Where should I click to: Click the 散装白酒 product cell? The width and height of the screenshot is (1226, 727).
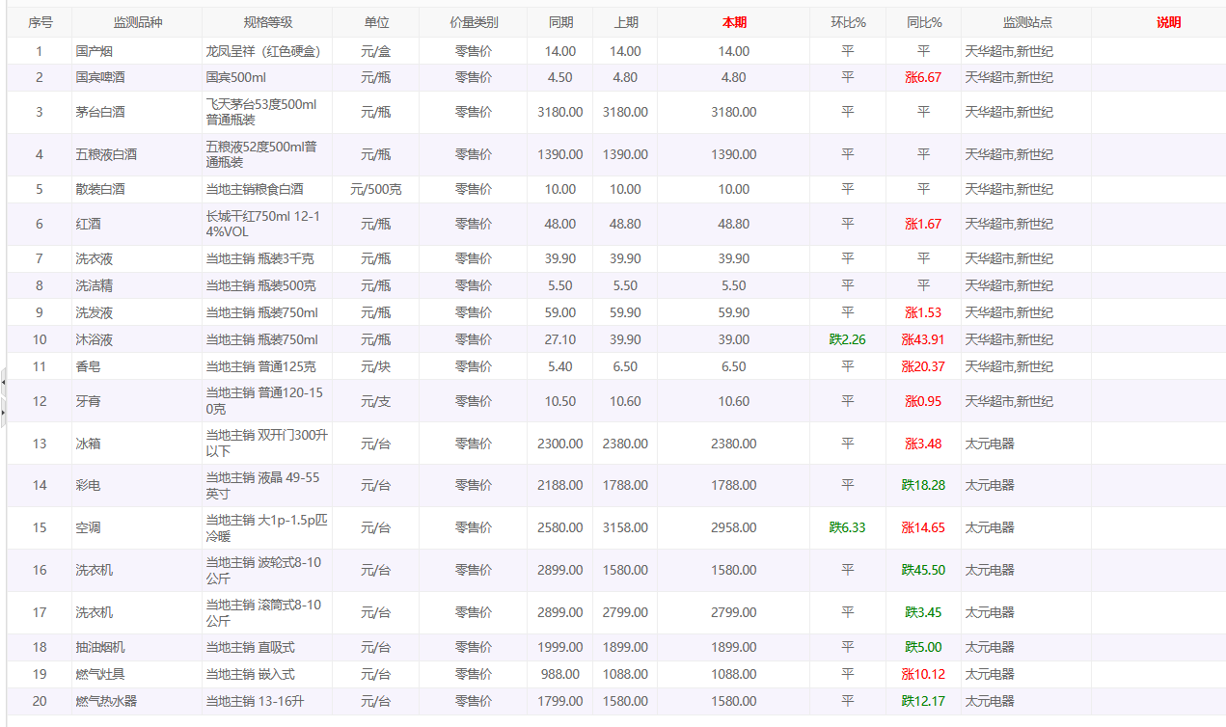tap(137, 189)
